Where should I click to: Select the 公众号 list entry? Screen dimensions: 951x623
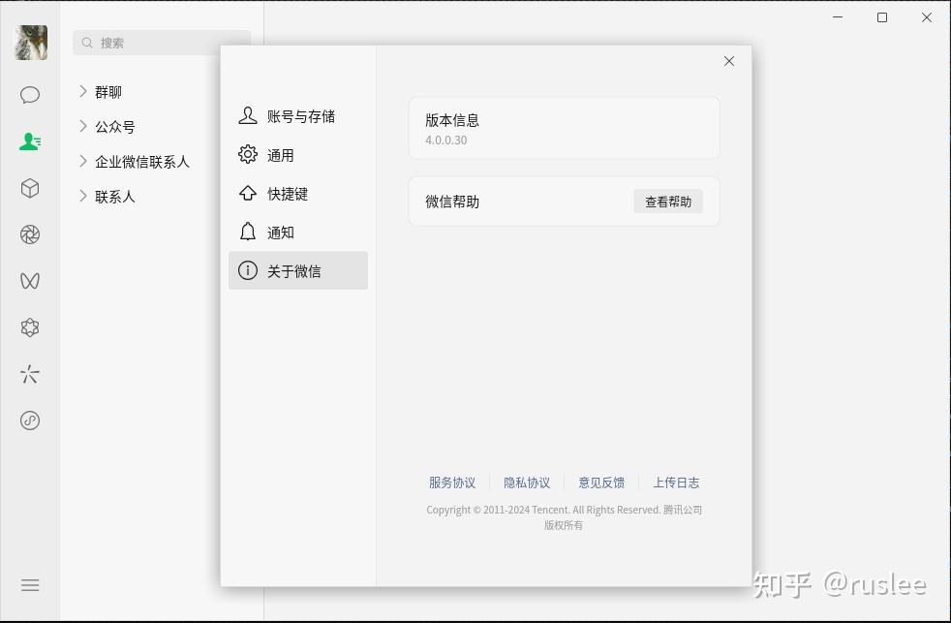point(115,127)
